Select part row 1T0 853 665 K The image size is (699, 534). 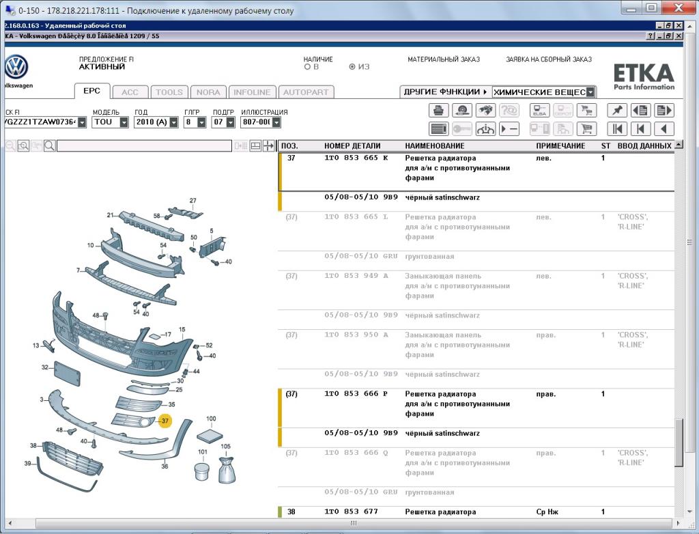point(476,172)
